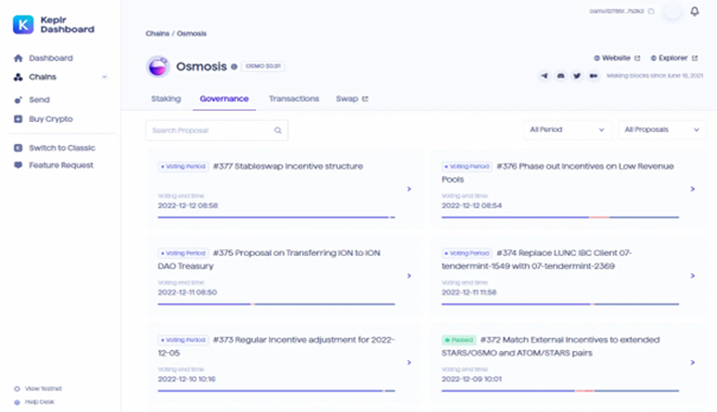Click the search magnifier icon
The height and width of the screenshot is (412, 717).
(x=278, y=130)
